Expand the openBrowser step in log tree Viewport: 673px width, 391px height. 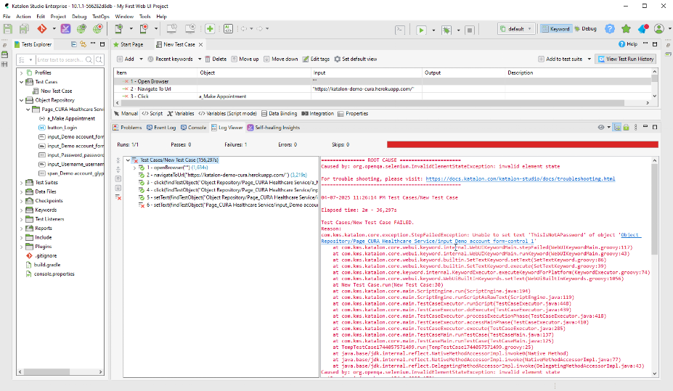coord(134,168)
